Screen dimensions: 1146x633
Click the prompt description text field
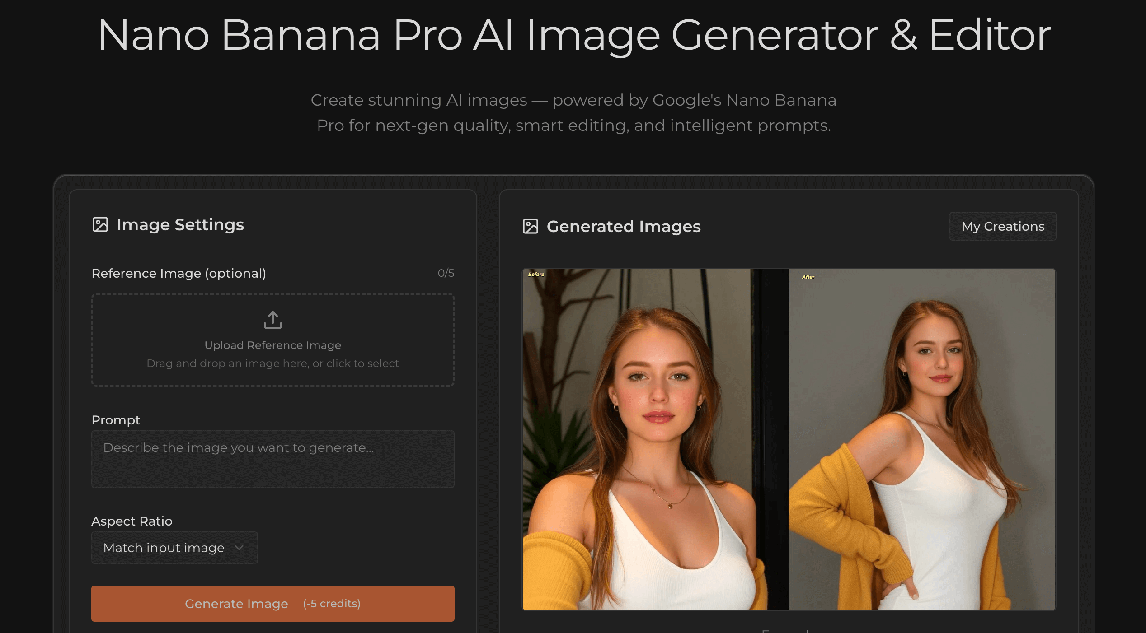coord(272,459)
